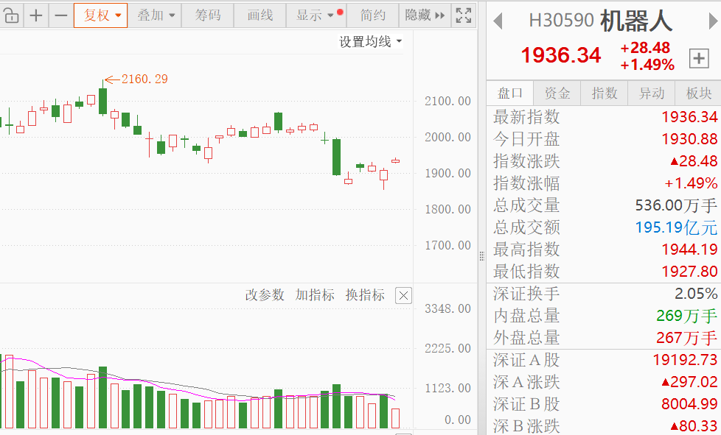Open the 设置均线 moving average settings dropdown
The width and height of the screenshot is (721, 435).
pyautogui.click(x=368, y=41)
